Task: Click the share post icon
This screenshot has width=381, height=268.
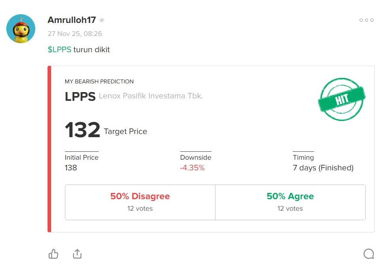Action: point(77,254)
